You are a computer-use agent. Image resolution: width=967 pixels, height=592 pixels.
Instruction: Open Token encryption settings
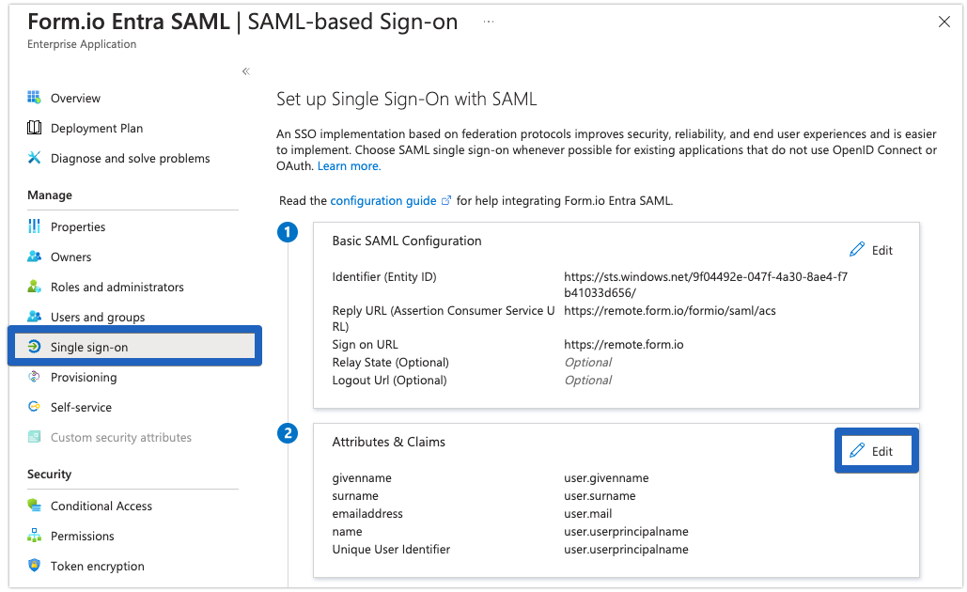coord(98,566)
